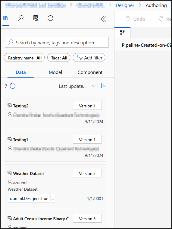
Task: Click the 9/11/2024 date on Testing2 card
Action: pos(94,122)
